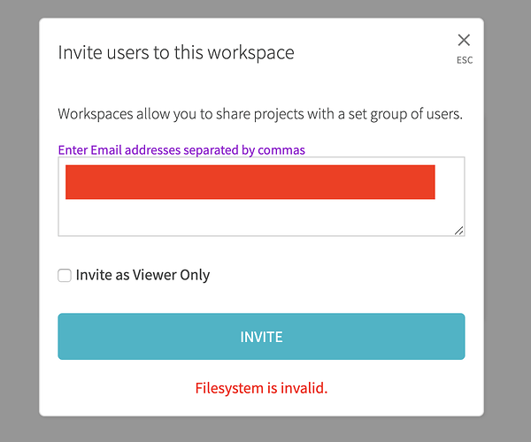Enable the Invite as Viewer Only checkbox
The width and height of the screenshot is (531, 442).
tap(65, 276)
